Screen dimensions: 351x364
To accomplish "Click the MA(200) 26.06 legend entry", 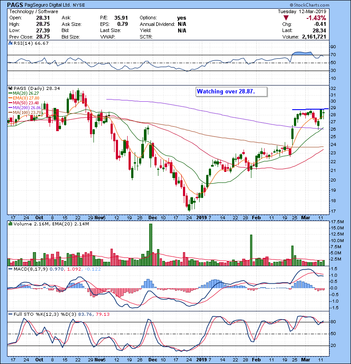I will point(25,108).
